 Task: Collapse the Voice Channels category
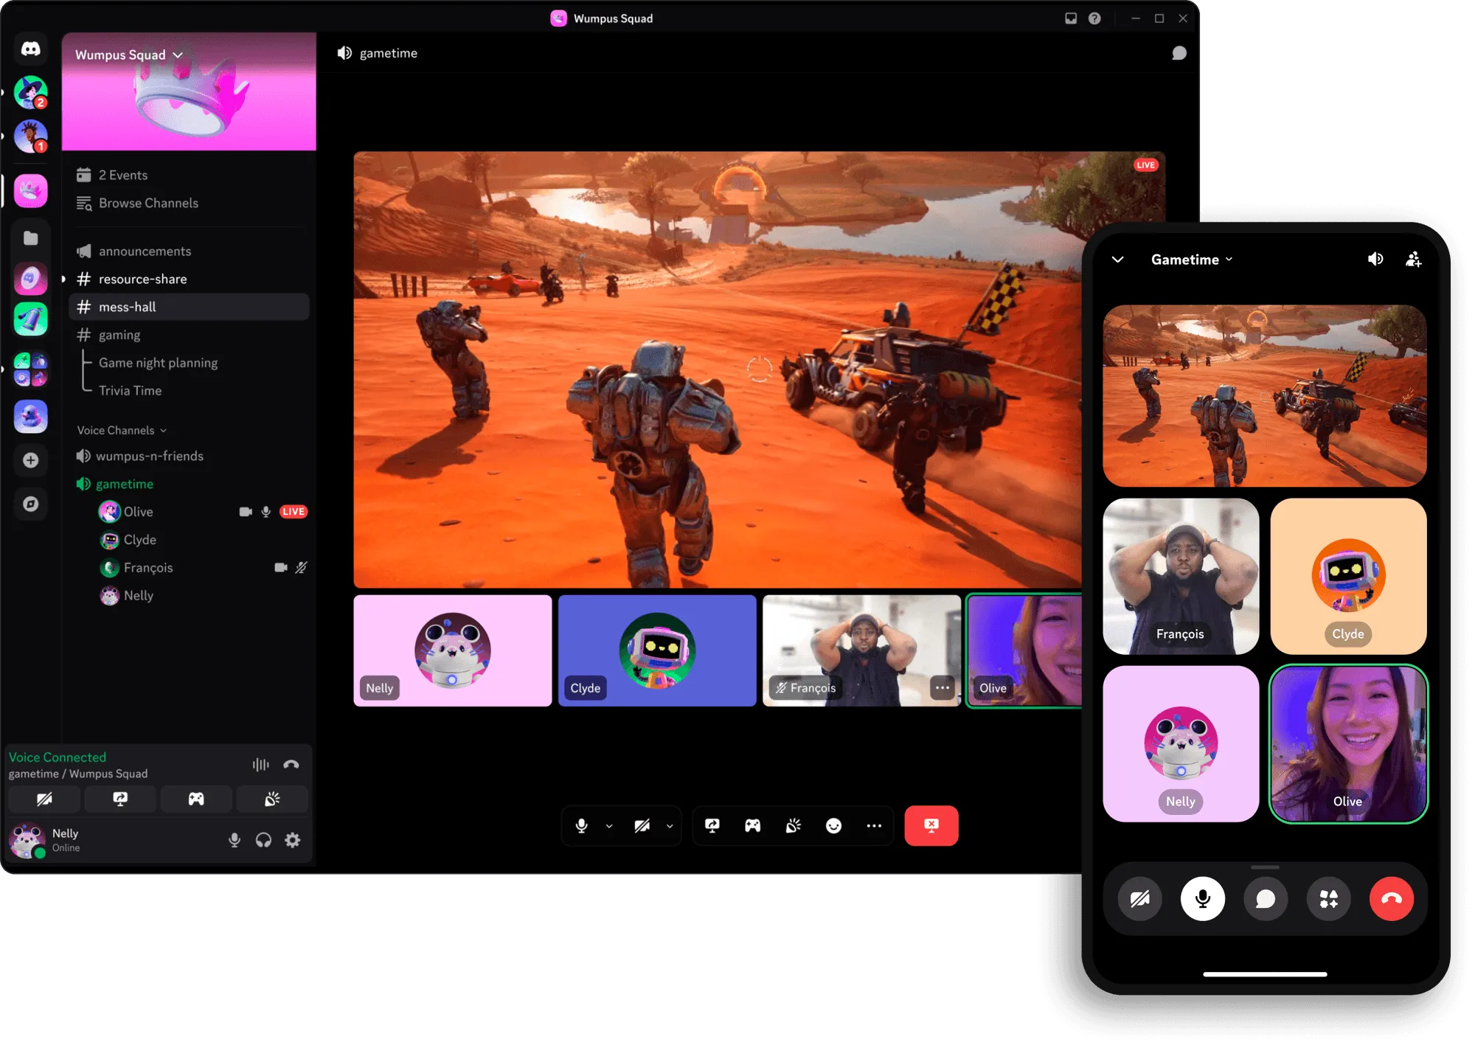click(121, 430)
